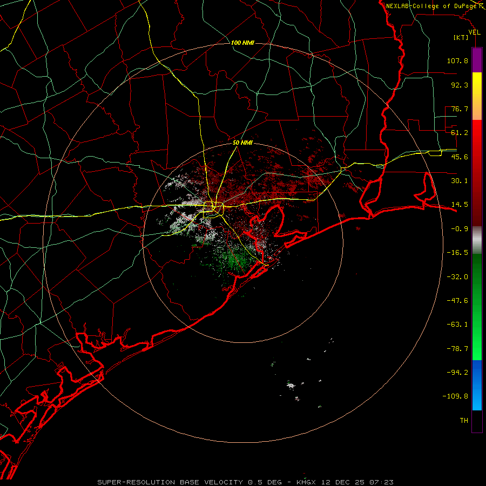
Task: Click the -47.6 legend value
Action: pyautogui.click(x=457, y=301)
